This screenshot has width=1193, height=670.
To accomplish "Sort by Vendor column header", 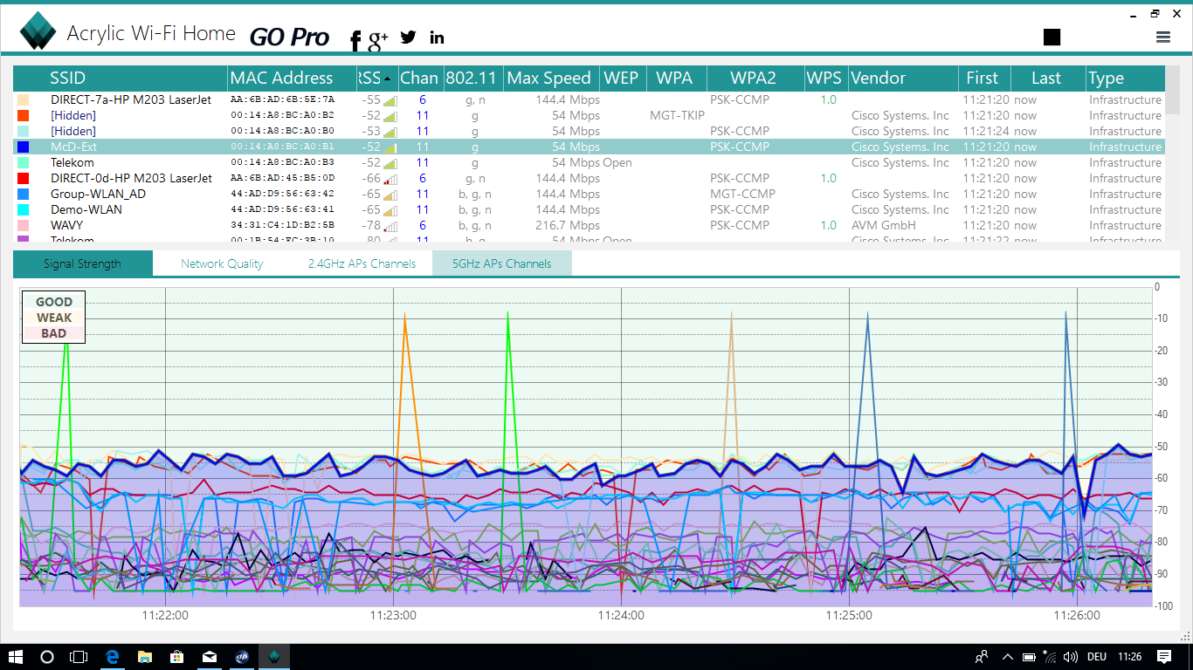I will pyautogui.click(x=903, y=78).
